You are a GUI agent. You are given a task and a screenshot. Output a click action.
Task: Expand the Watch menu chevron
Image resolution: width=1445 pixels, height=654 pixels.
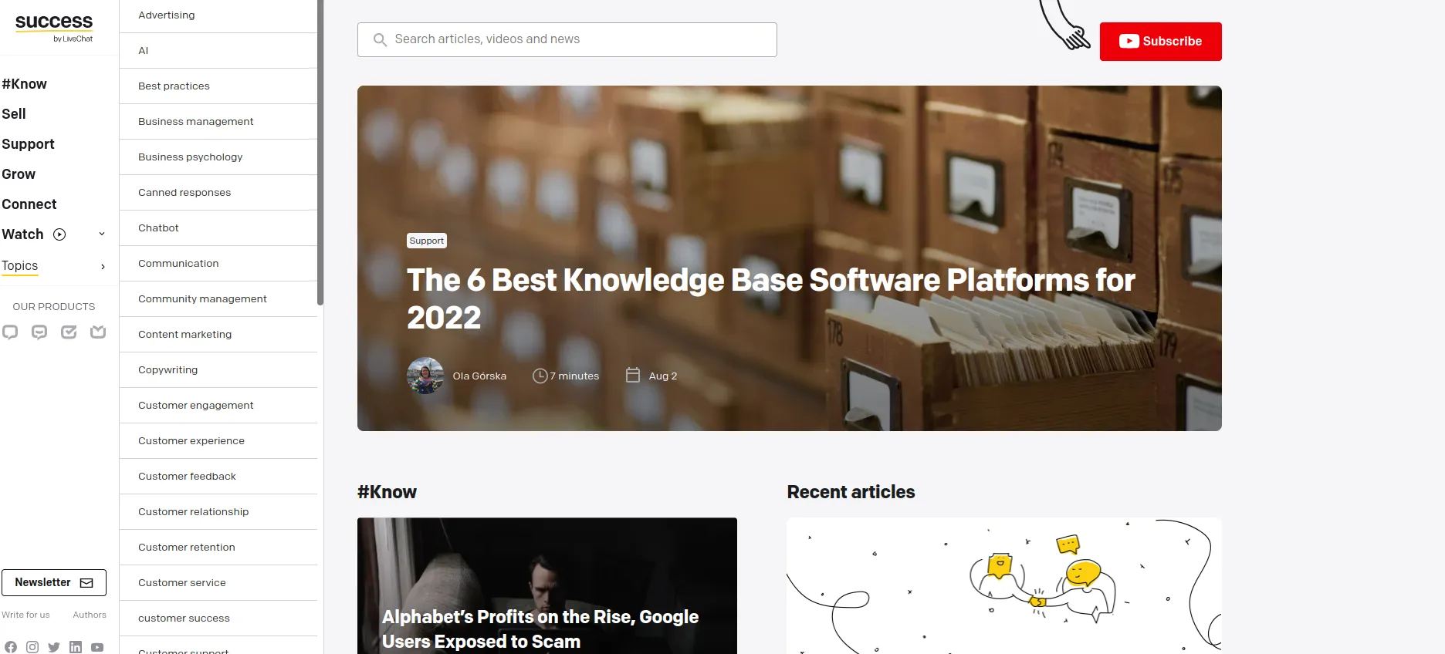coord(102,234)
